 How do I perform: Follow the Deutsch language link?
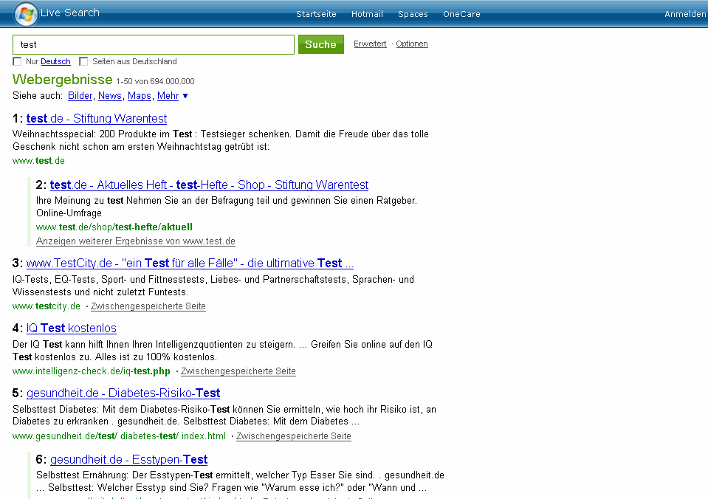point(55,61)
